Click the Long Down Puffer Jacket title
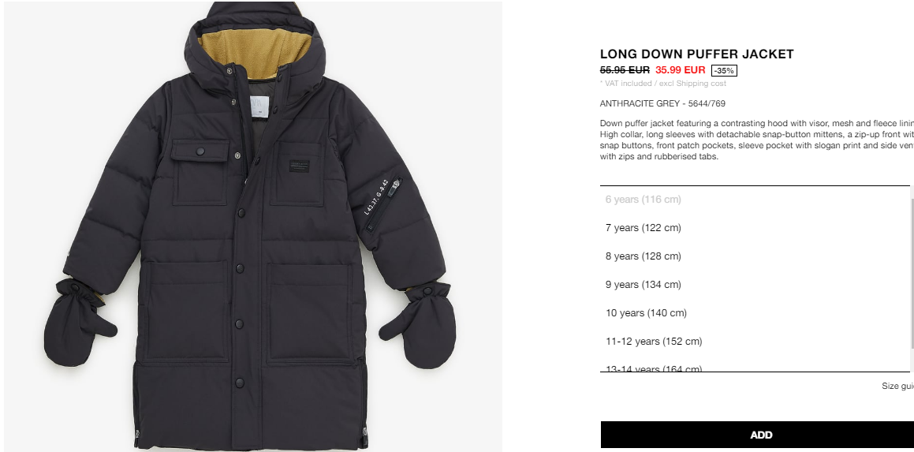This screenshot has height=452, width=914. [696, 54]
